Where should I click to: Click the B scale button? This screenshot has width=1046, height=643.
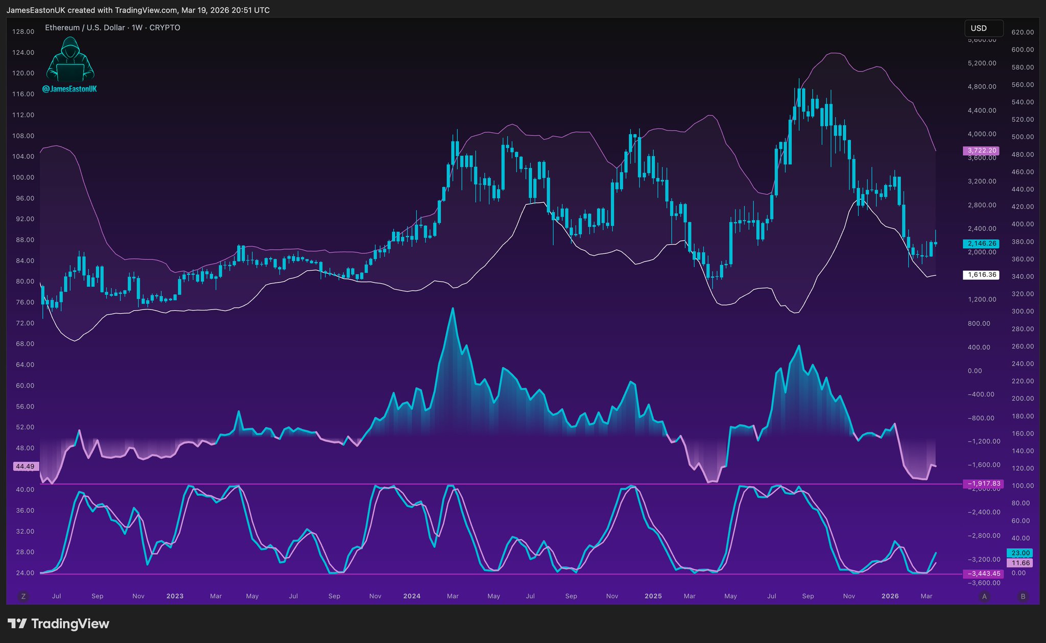[x=1023, y=596]
